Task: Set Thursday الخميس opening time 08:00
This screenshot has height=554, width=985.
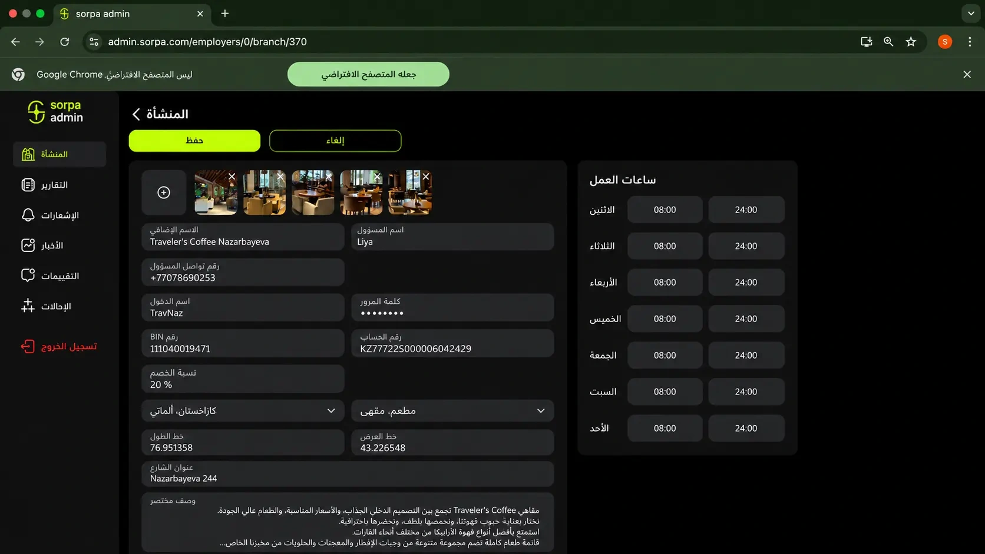Action: coord(665,319)
